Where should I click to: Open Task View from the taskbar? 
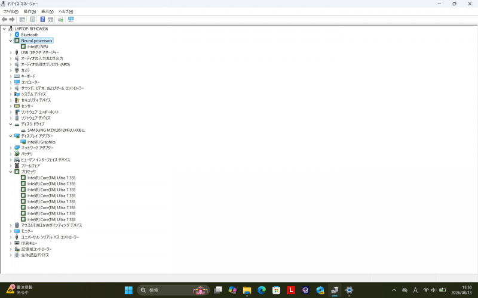coord(218,290)
